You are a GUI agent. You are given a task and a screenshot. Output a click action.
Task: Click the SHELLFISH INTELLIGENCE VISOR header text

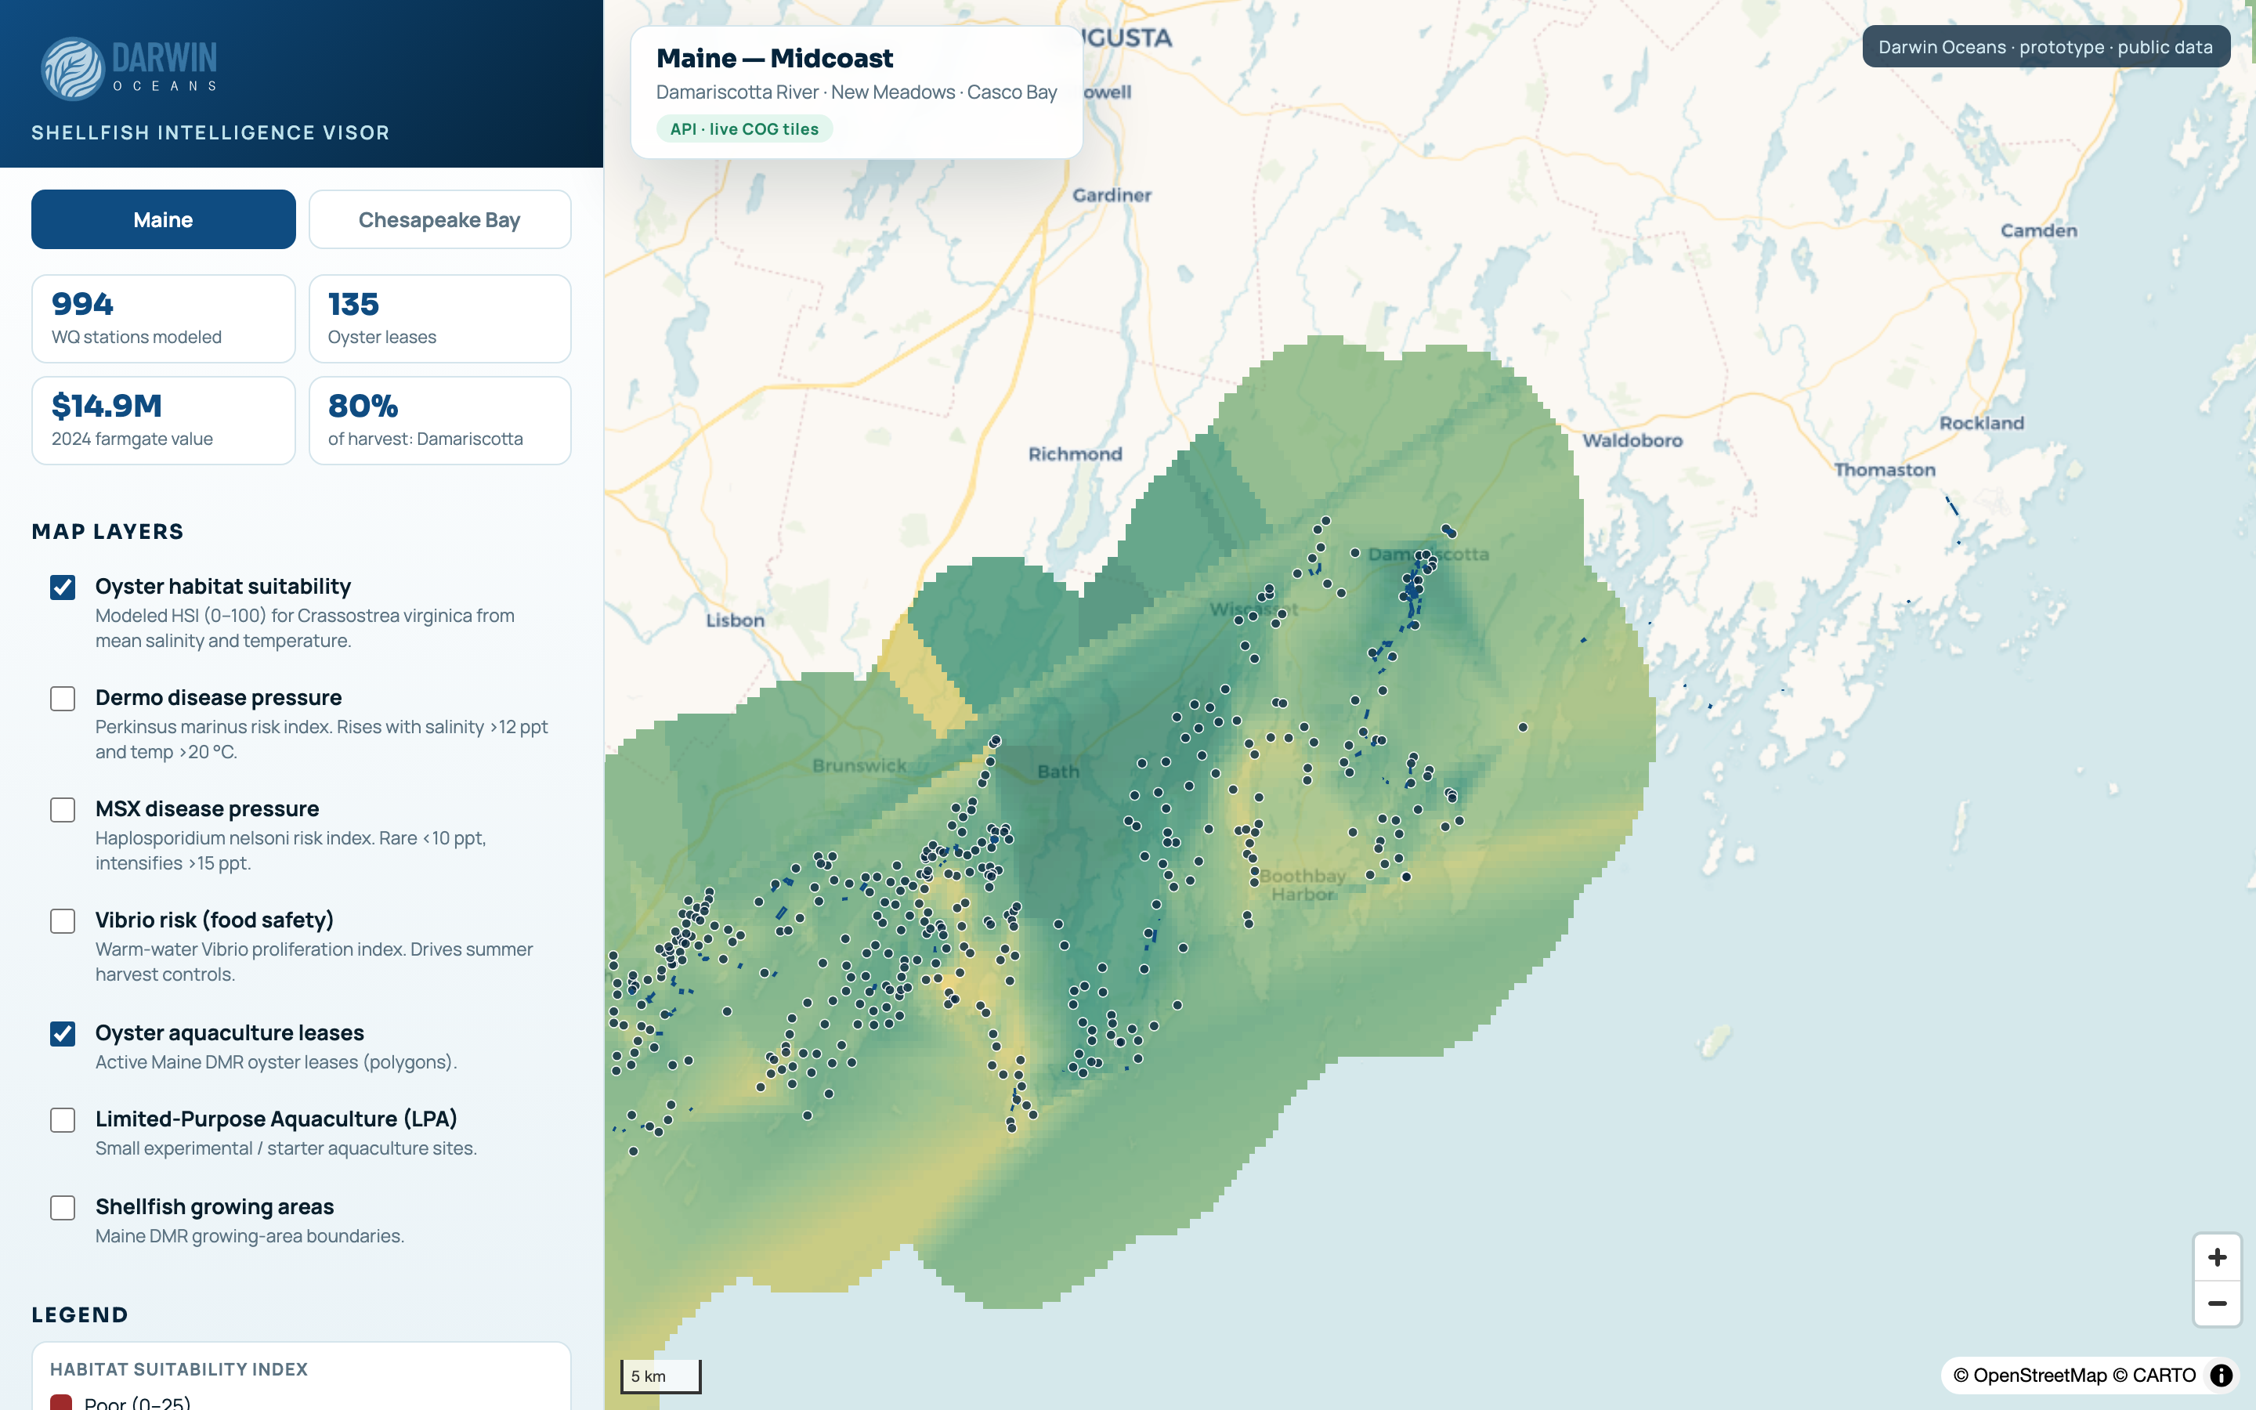click(211, 132)
